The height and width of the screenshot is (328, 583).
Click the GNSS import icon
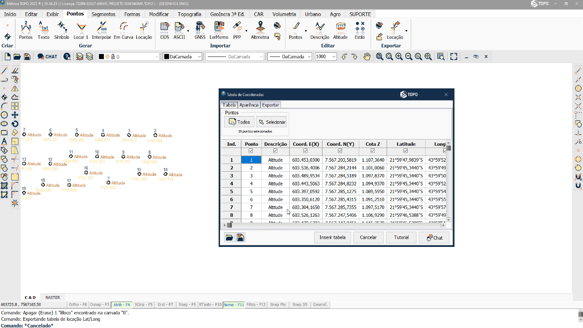coord(200,30)
